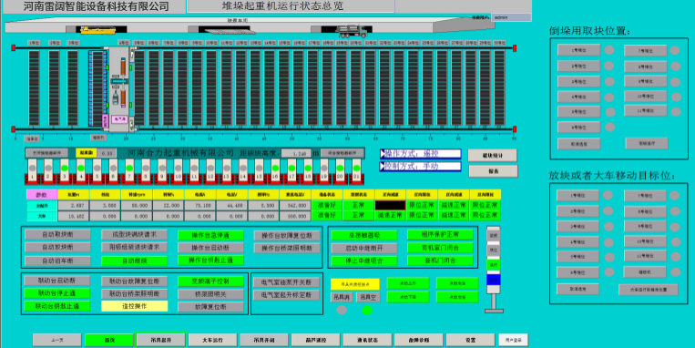The width and height of the screenshot is (695, 348).
Task: Click the truck icon in the top workshop bar
Action: pos(352,31)
